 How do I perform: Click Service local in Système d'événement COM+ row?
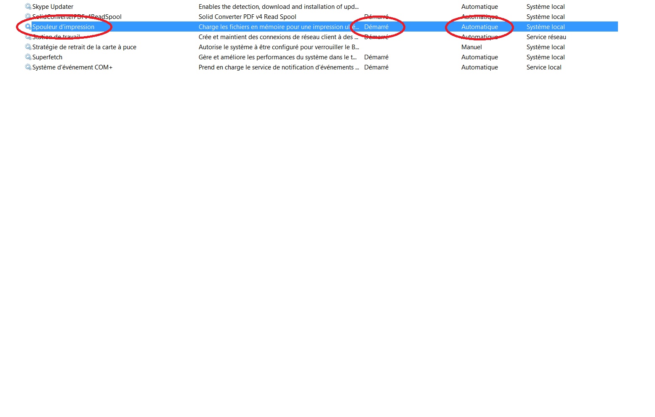coord(544,67)
